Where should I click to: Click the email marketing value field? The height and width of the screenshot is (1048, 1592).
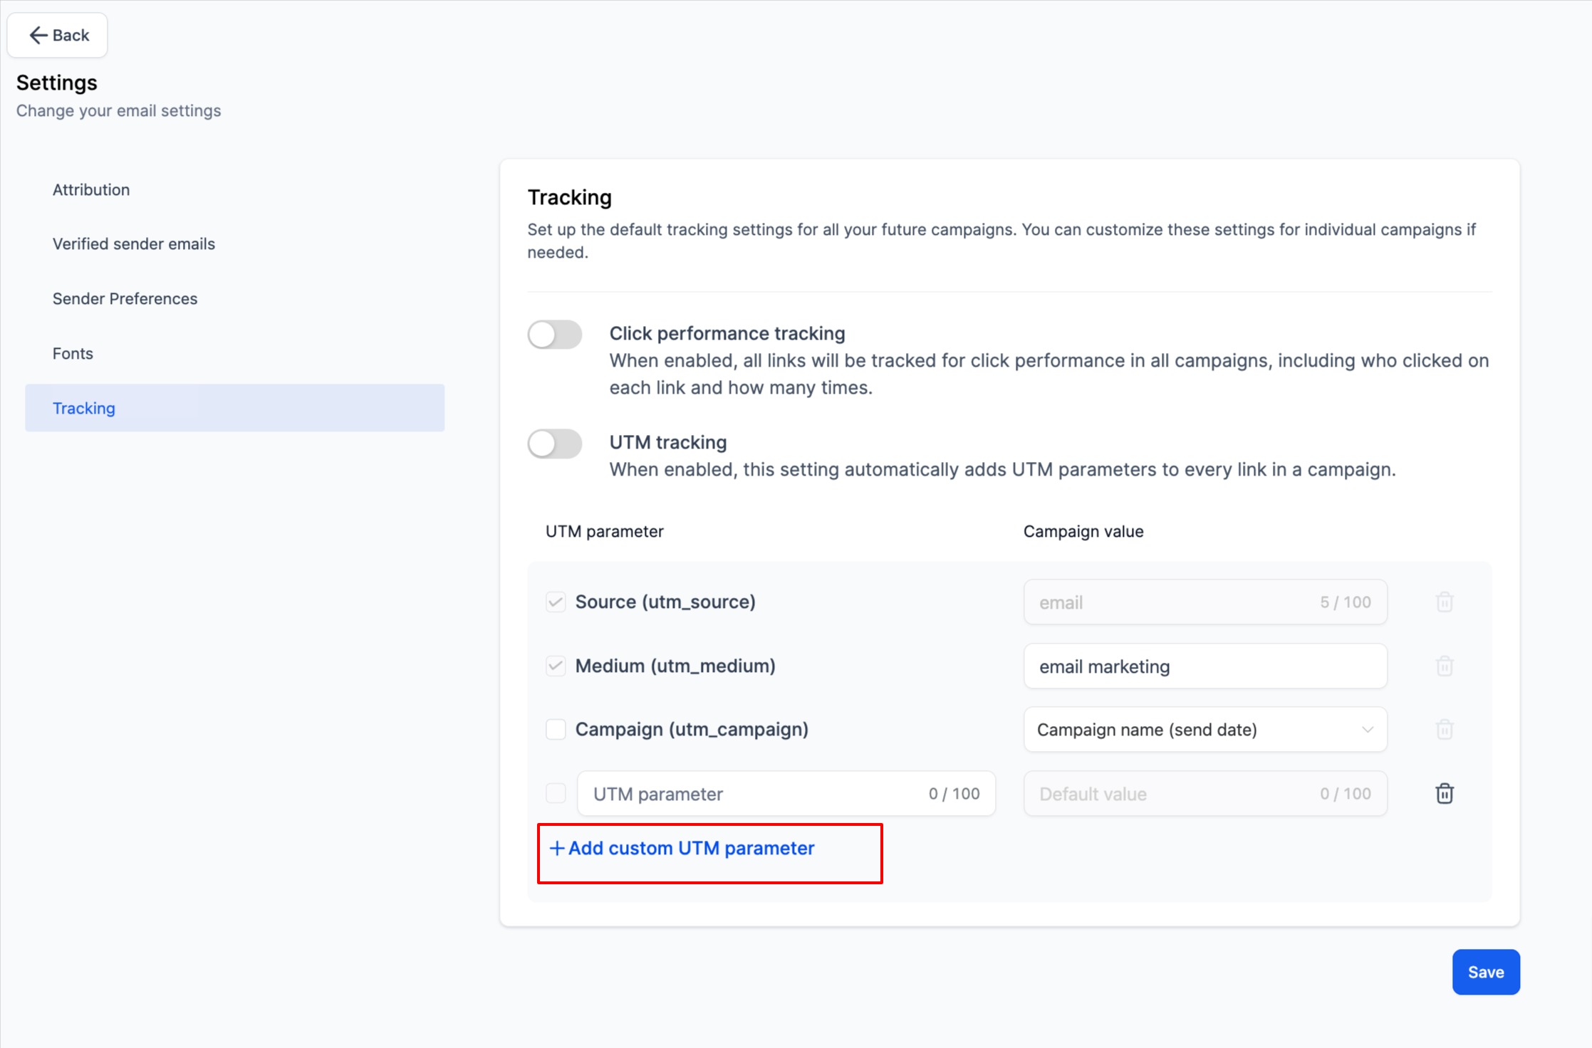point(1205,666)
